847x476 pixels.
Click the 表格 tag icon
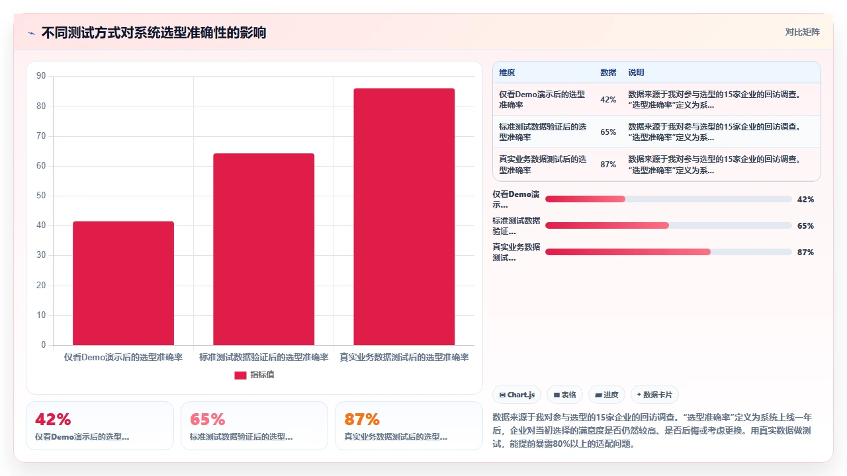click(557, 395)
